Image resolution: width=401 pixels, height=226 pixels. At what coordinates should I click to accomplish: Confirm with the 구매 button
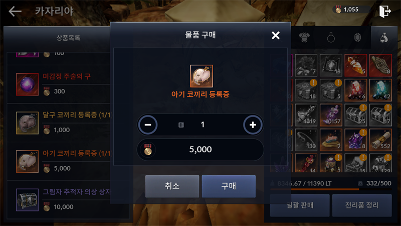[x=229, y=186]
